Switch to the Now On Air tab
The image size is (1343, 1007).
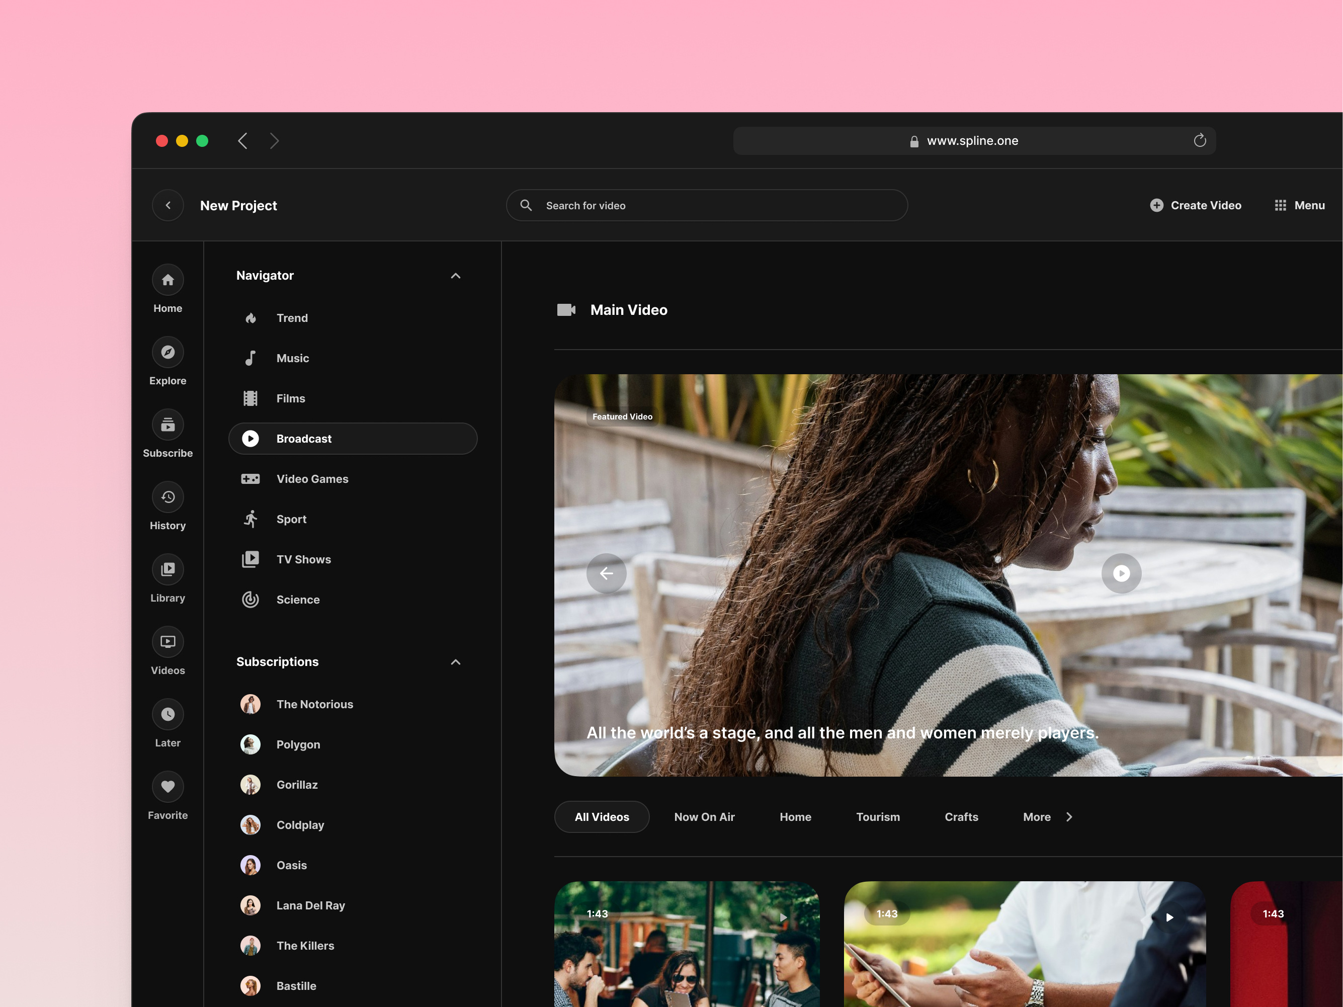(x=704, y=817)
